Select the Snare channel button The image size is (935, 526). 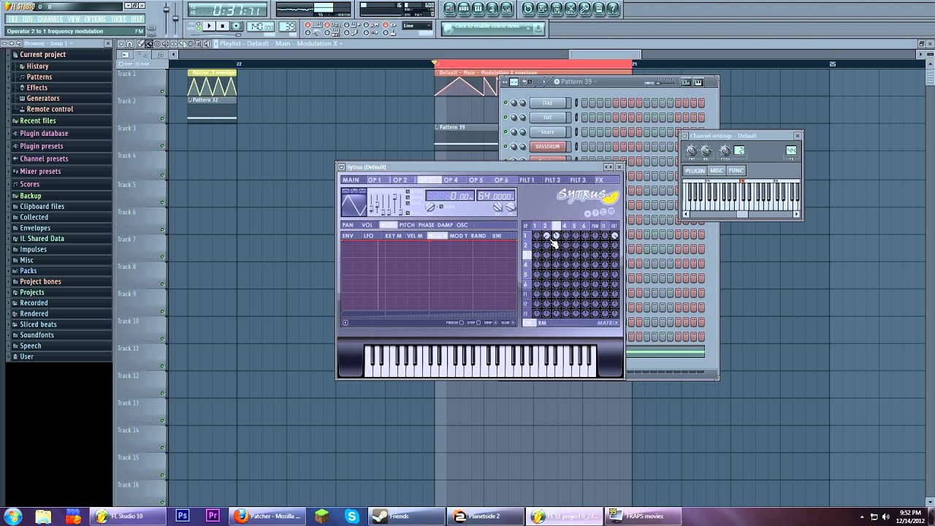click(548, 132)
